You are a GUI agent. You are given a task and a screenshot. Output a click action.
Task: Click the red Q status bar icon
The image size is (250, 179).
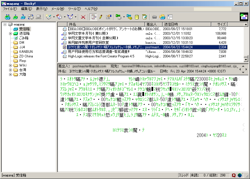click(234, 175)
